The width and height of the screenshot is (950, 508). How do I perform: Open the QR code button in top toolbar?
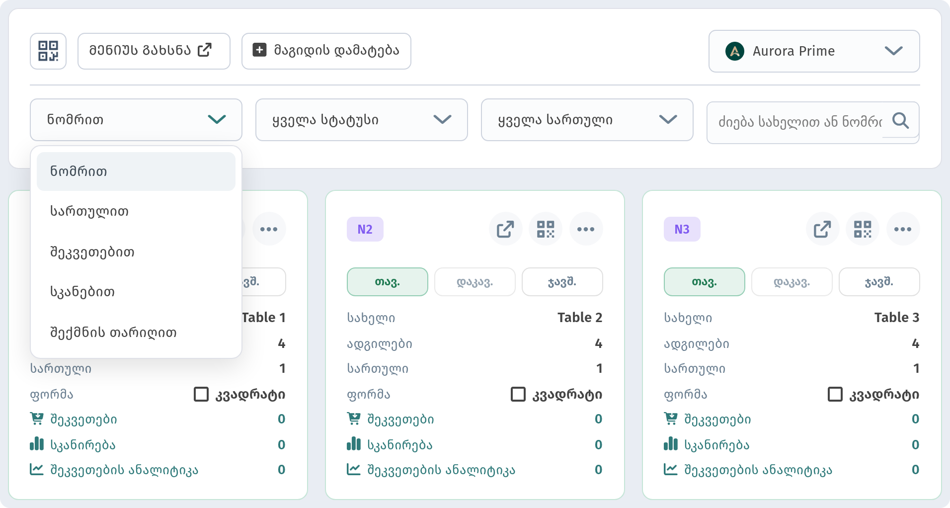click(48, 51)
